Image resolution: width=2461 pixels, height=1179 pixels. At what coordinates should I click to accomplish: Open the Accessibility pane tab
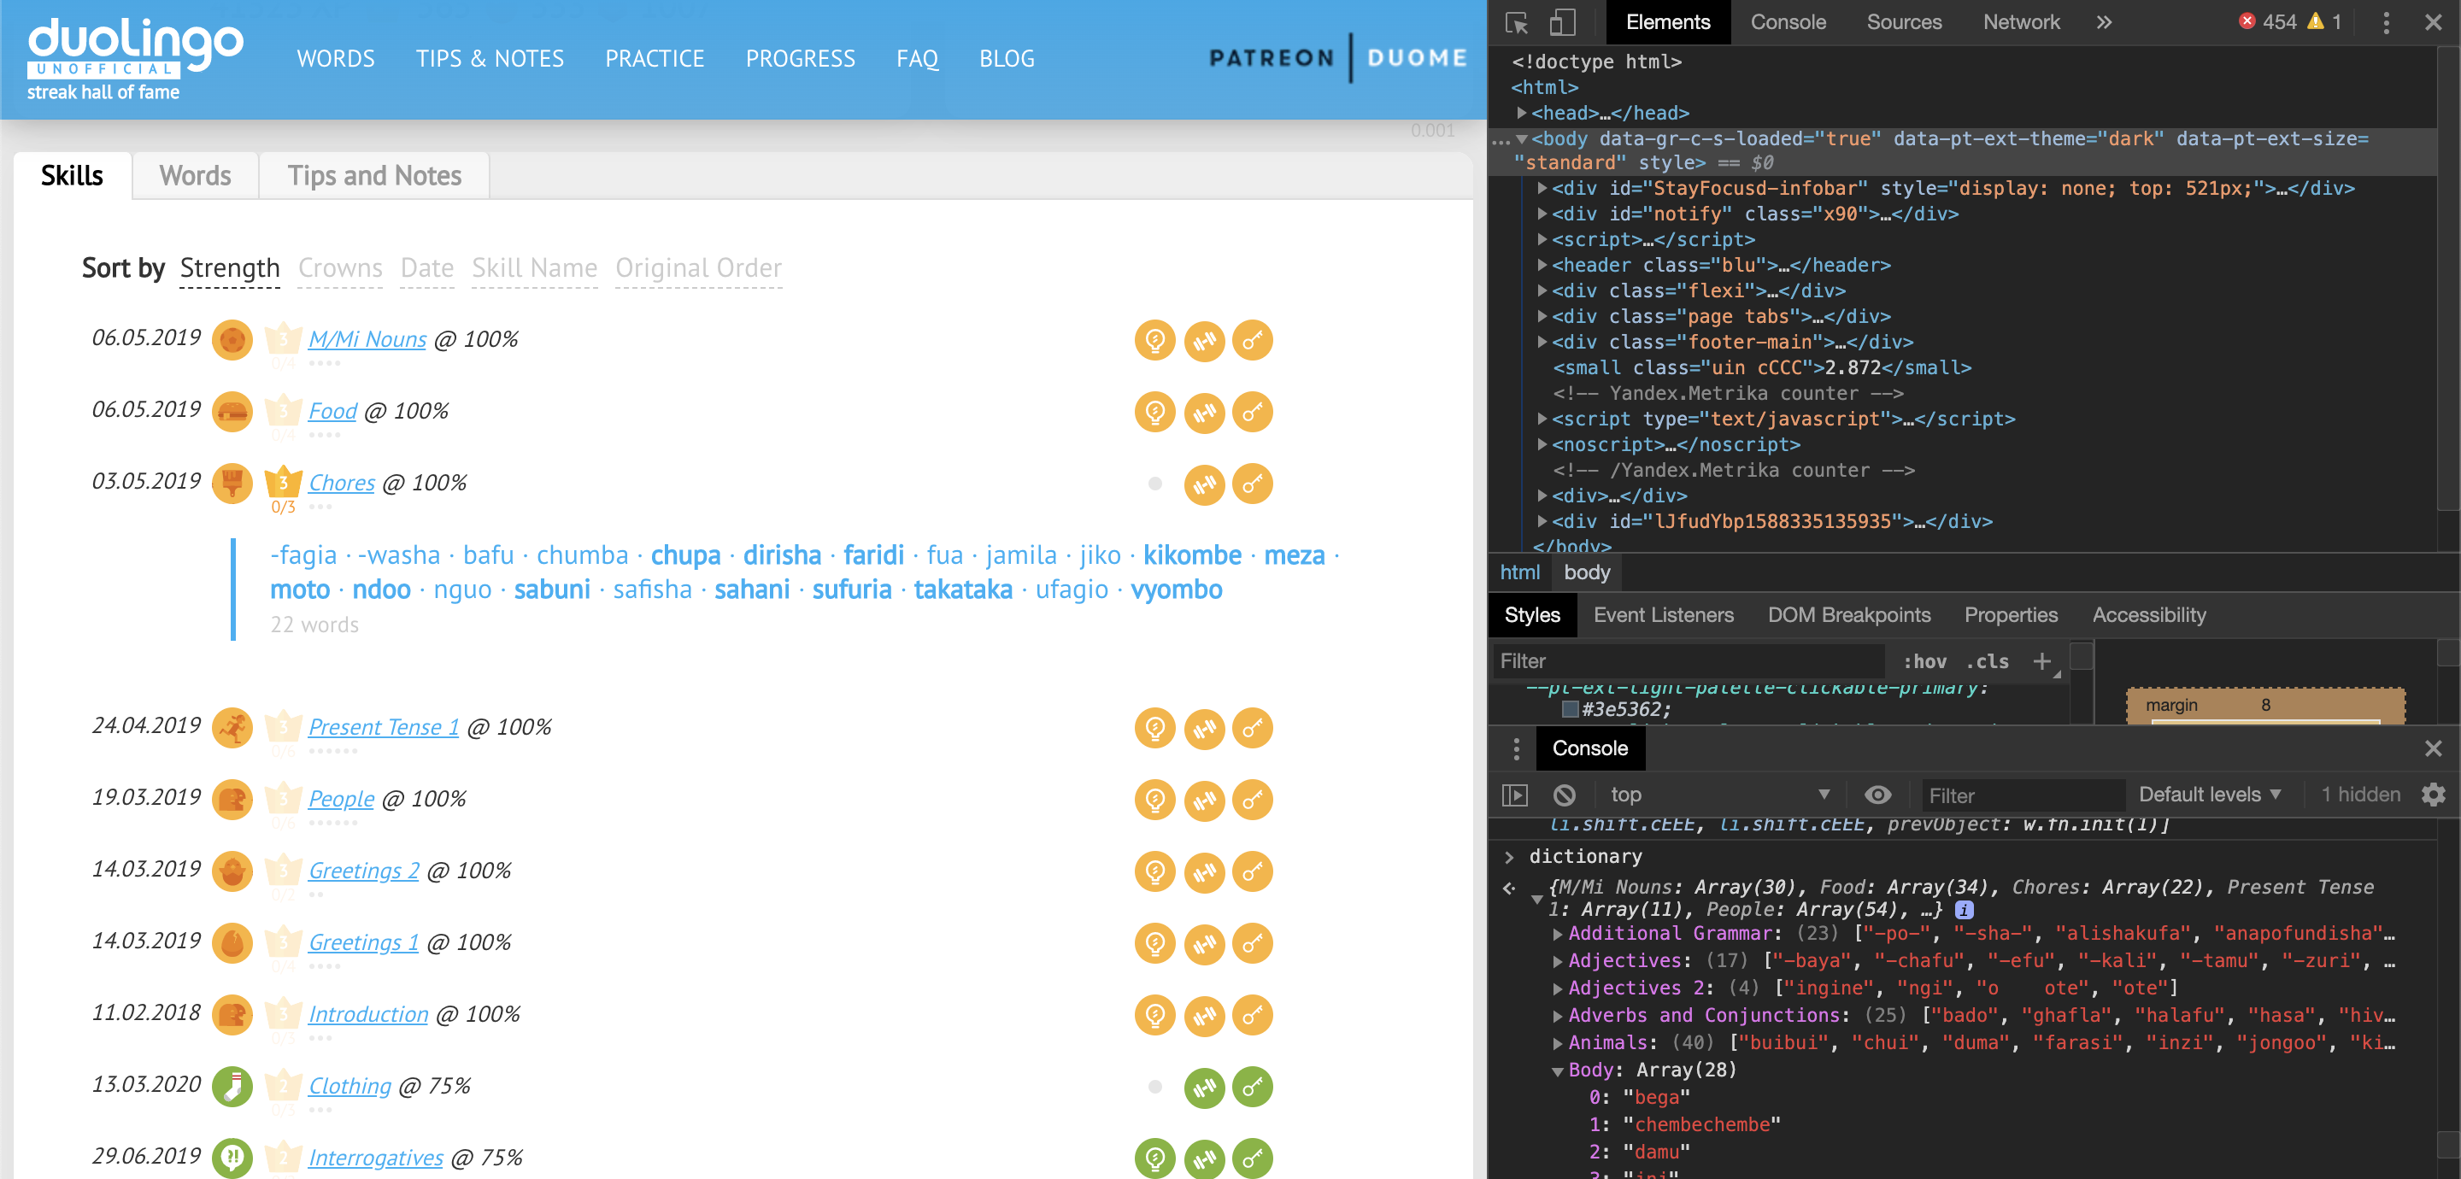[2148, 615]
